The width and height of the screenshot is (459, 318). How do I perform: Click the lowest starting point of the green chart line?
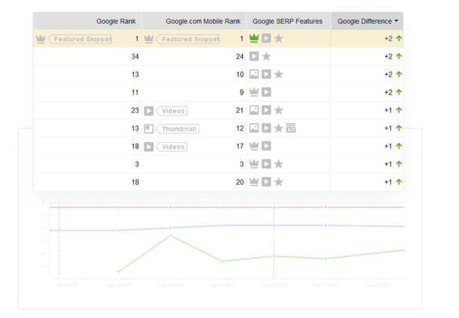pos(118,271)
